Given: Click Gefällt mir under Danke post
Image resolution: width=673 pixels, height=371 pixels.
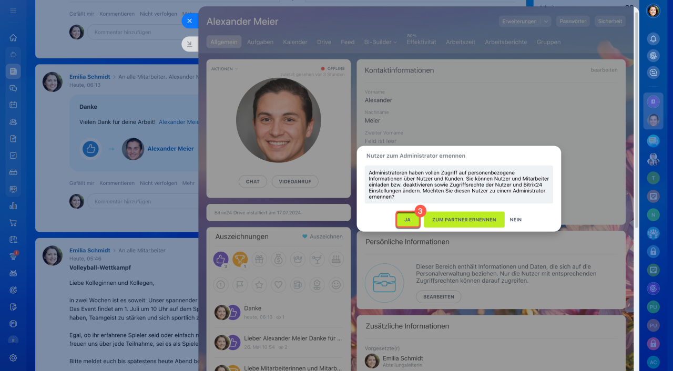Looking at the screenshot, I should click(x=82, y=183).
